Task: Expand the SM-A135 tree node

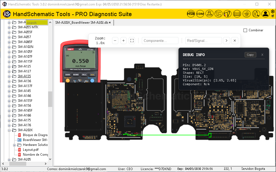Action: [x=9, y=76]
